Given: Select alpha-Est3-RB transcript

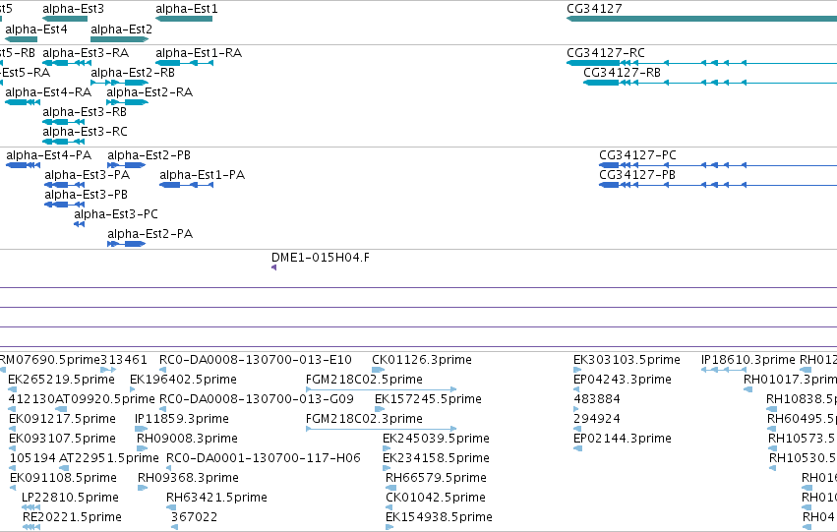Looking at the screenshot, I should coord(64,122).
